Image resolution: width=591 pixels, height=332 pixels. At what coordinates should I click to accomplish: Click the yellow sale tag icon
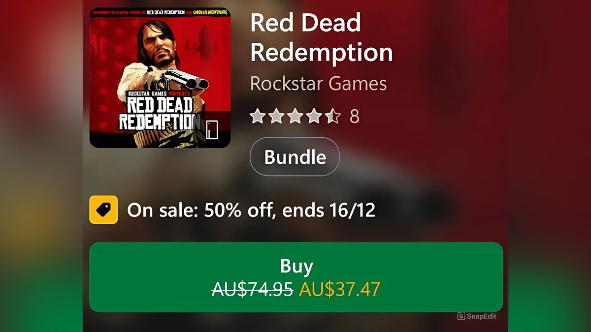[103, 210]
